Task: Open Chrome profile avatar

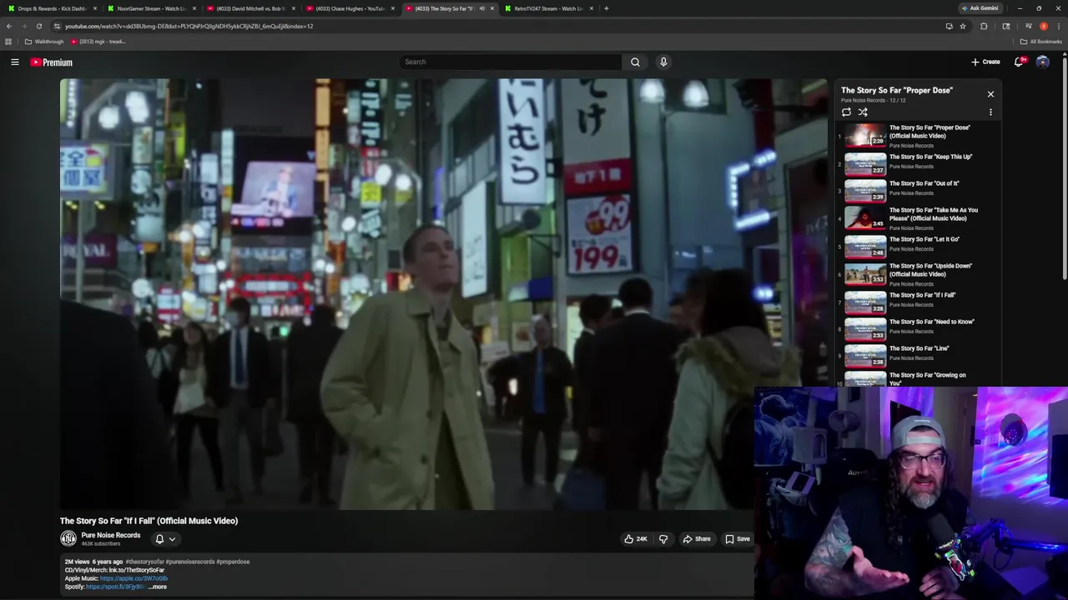Action: (1044, 26)
